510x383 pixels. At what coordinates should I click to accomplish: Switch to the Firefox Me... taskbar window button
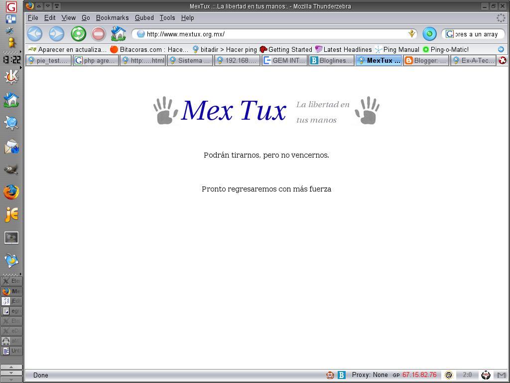pos(11,291)
